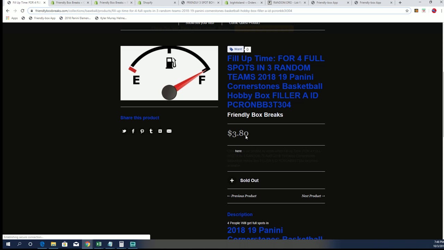The height and width of the screenshot is (250, 444).
Task: Open the Chrome profile avatar
Action: point(434,11)
